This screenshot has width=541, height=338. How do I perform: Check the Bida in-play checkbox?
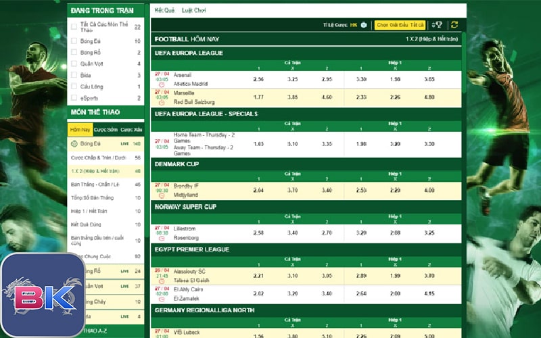(74, 75)
